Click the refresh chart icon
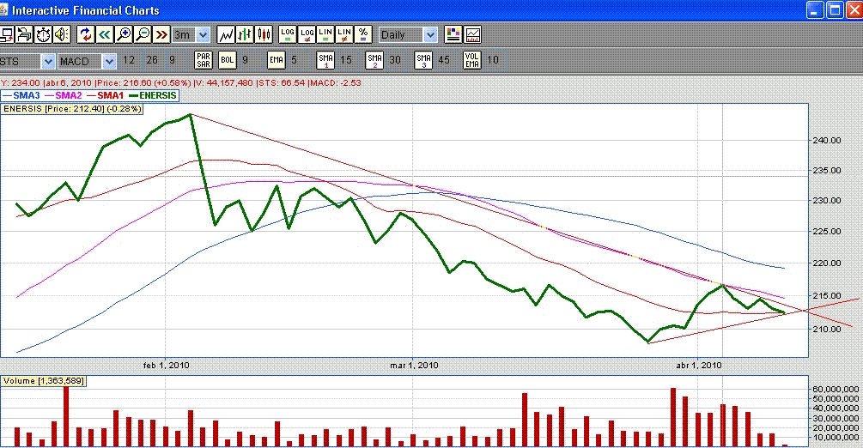Screen dimensions: 863x448 point(85,35)
